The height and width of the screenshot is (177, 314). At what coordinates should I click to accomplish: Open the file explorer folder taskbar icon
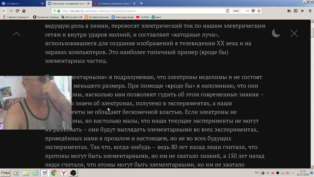tap(26, 173)
